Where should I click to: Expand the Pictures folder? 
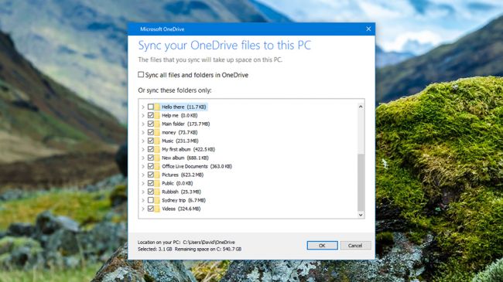click(143, 175)
